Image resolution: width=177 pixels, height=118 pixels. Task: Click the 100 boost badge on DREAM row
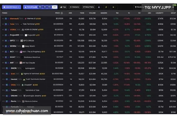(44, 96)
